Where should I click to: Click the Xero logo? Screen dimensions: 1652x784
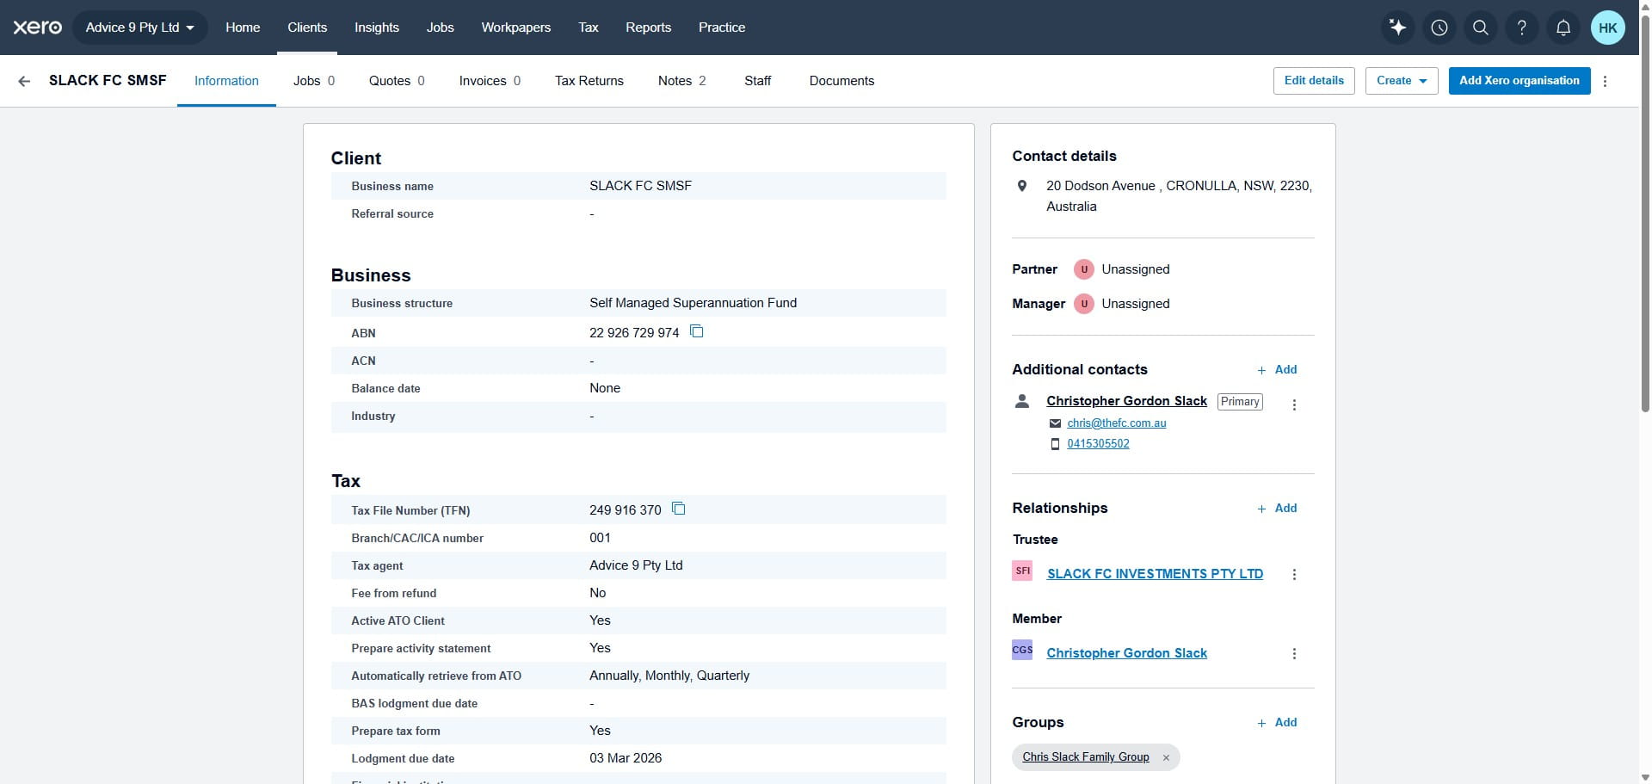(37, 28)
